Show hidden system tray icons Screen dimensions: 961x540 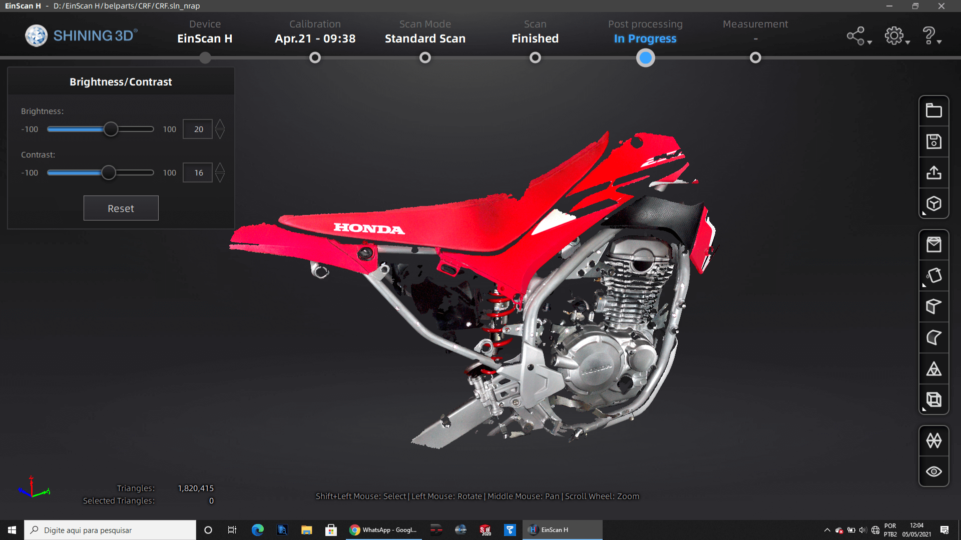click(827, 530)
